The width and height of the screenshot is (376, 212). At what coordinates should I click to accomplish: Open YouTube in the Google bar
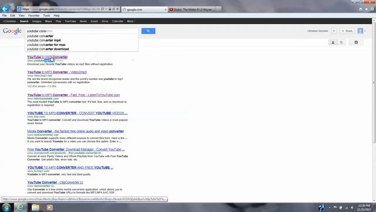(70, 21)
